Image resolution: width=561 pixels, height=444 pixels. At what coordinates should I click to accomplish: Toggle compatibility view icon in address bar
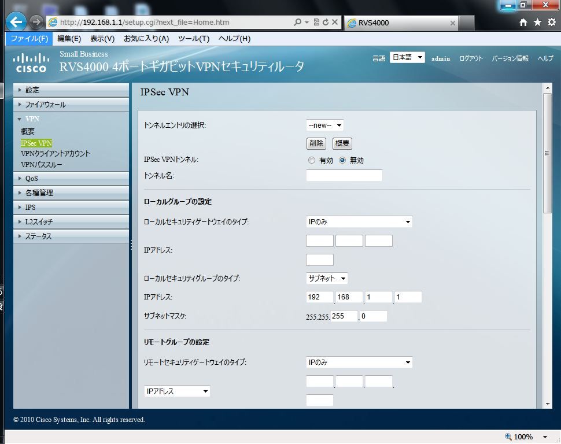tap(316, 22)
